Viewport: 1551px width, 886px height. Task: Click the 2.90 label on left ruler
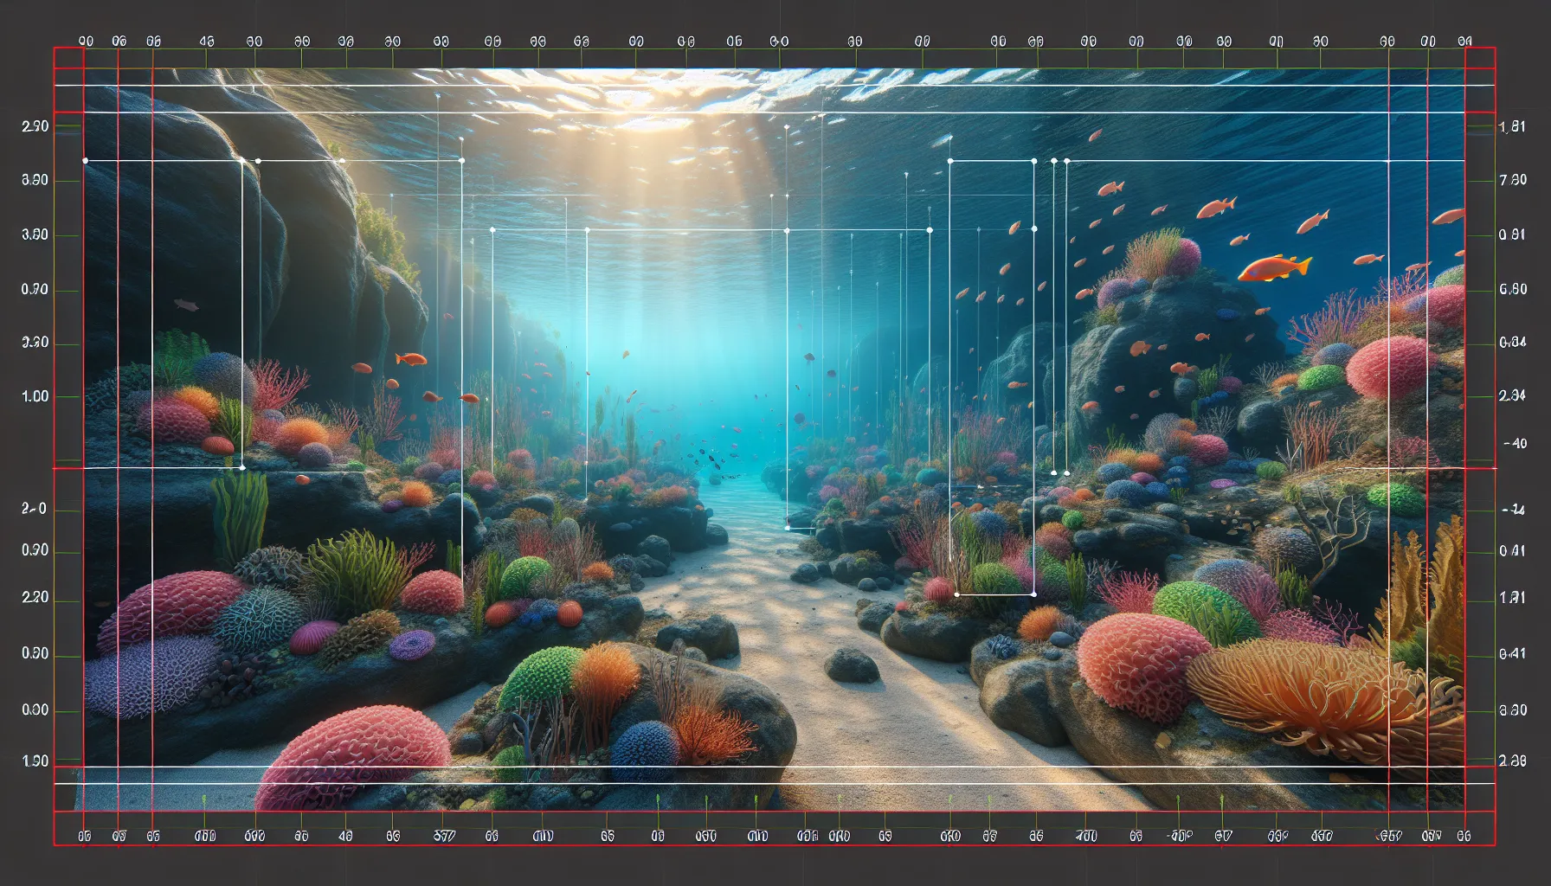pos(35,127)
